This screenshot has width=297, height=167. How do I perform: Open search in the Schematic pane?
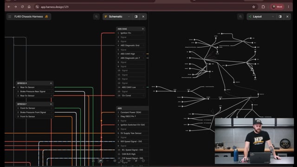(x=96, y=17)
